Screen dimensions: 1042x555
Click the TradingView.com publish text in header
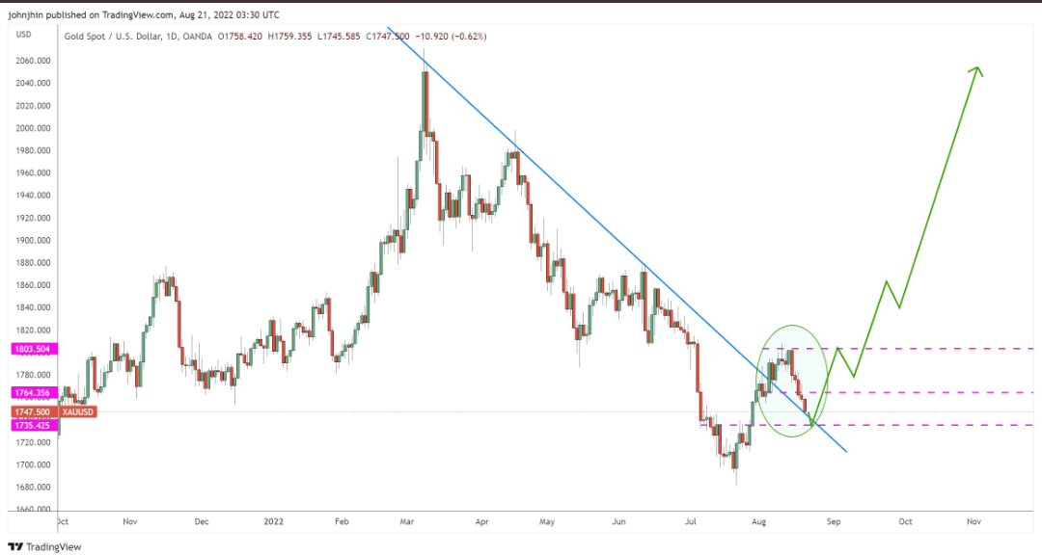pos(148,15)
